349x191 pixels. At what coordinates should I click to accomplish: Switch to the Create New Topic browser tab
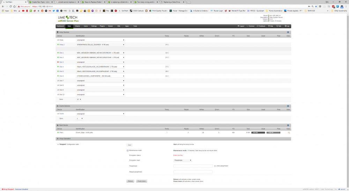pos(41,2)
